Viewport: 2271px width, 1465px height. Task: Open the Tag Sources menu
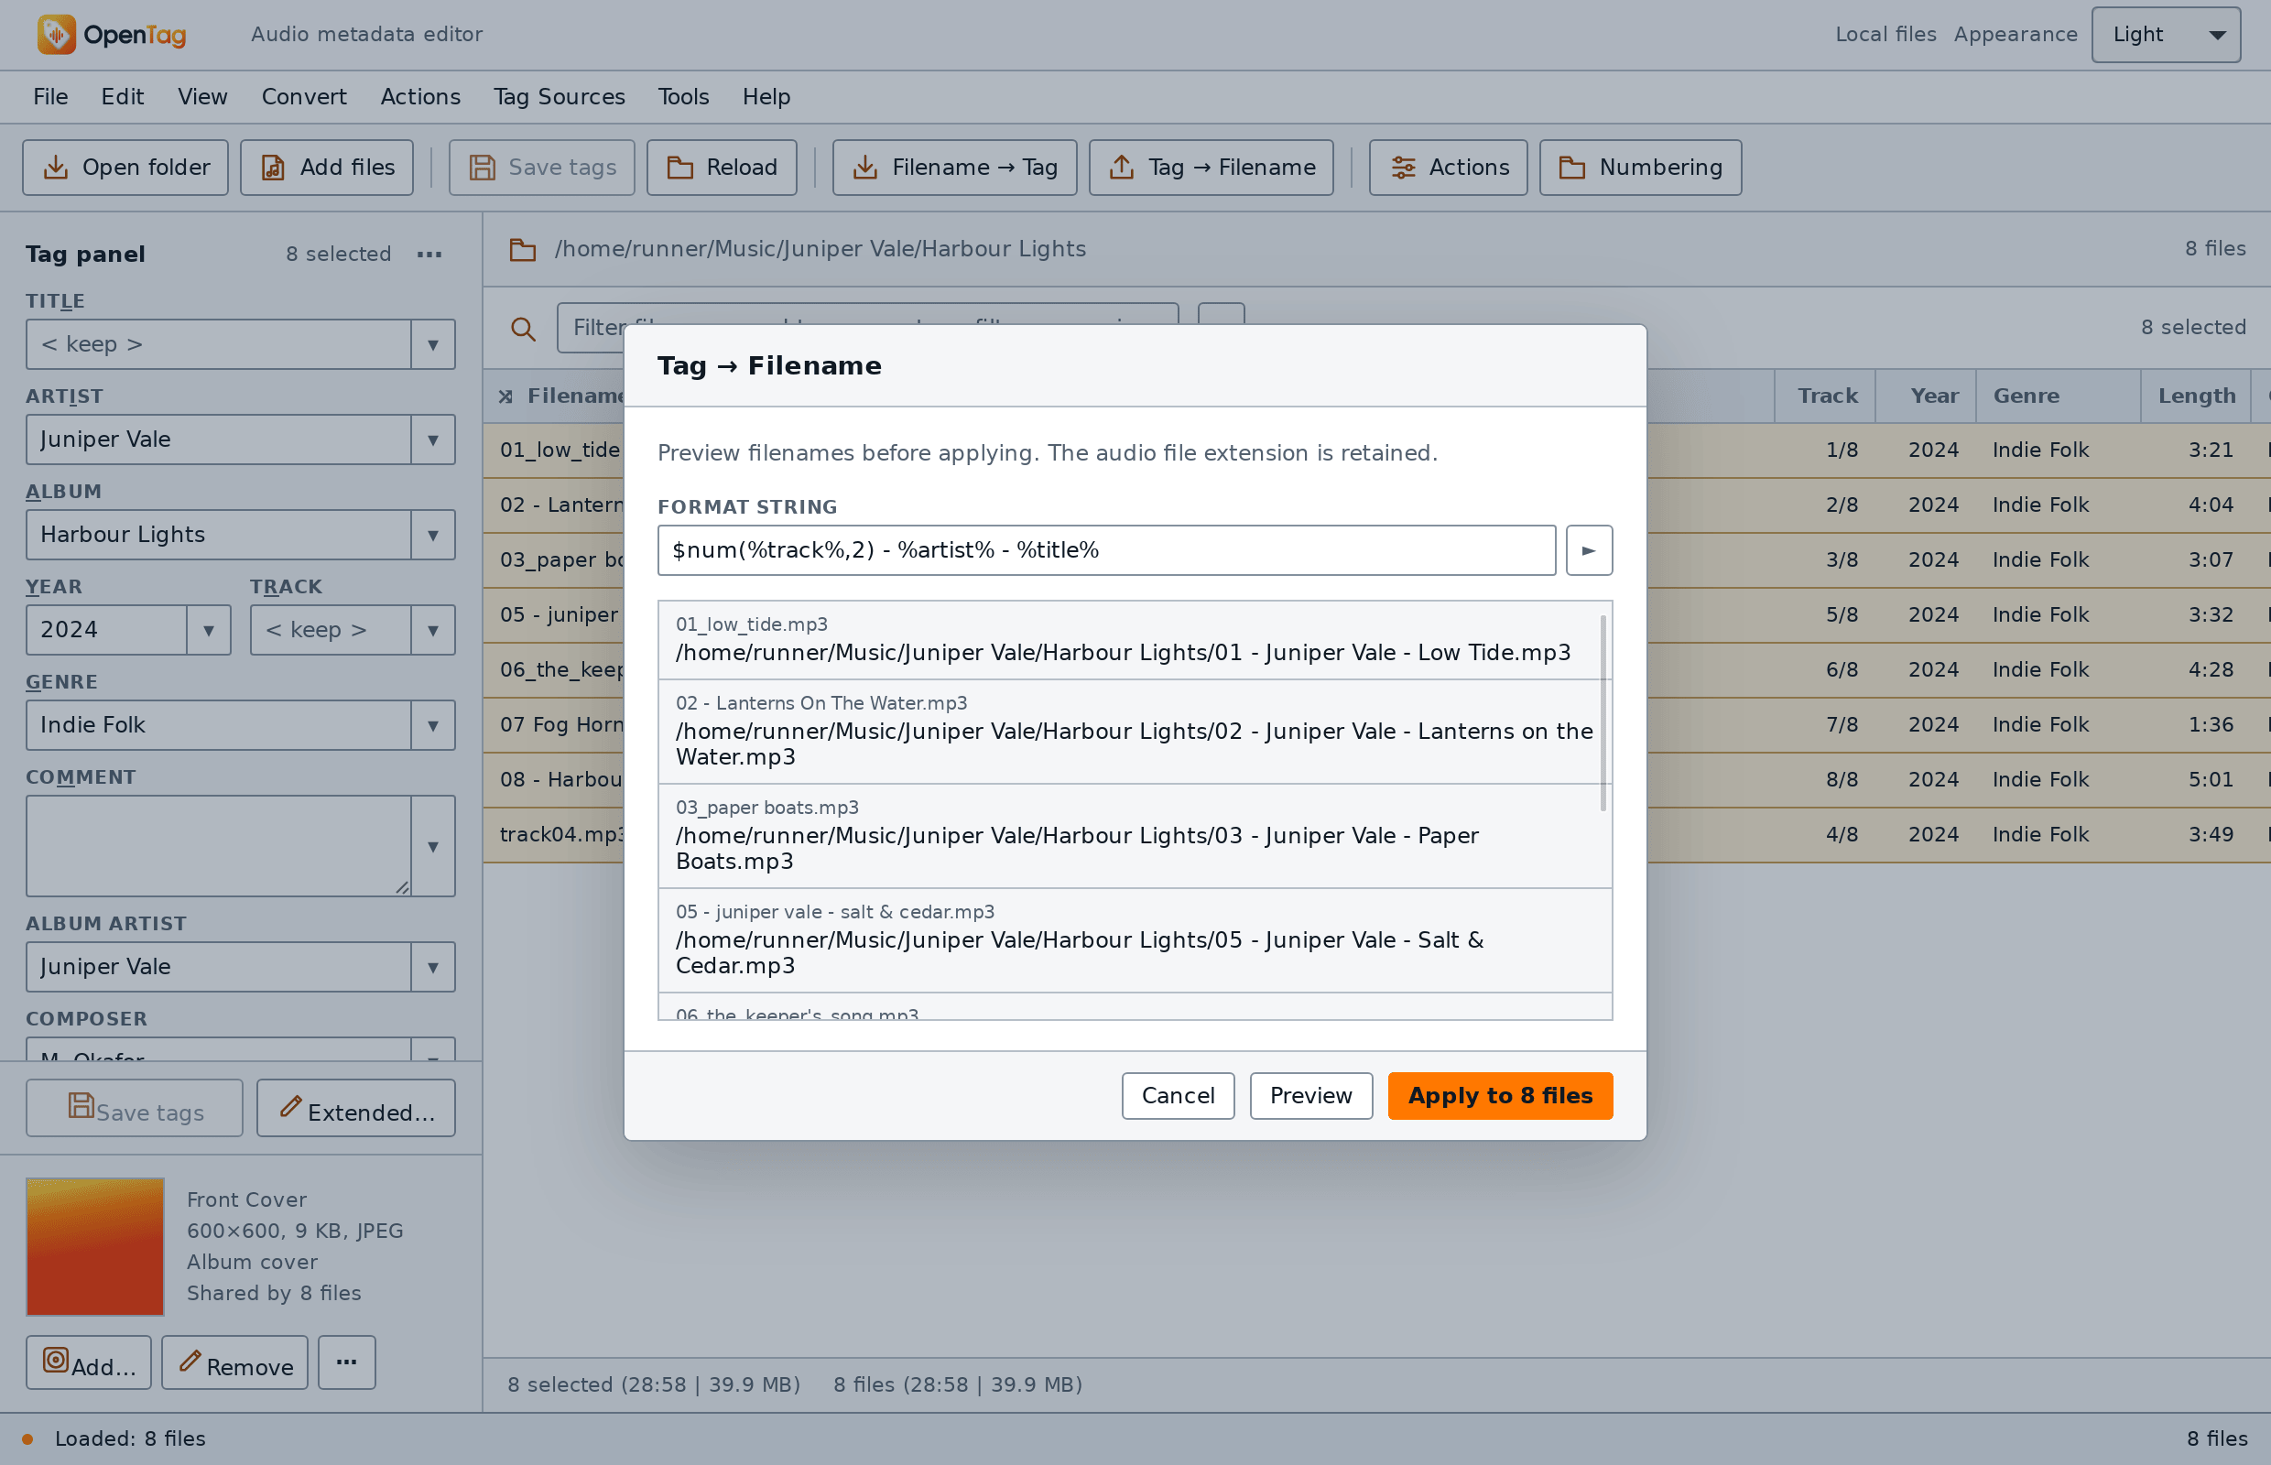pyautogui.click(x=559, y=97)
